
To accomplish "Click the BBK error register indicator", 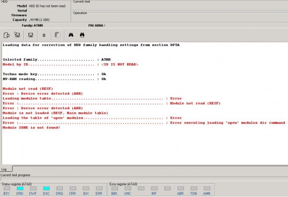I will point(115,189).
